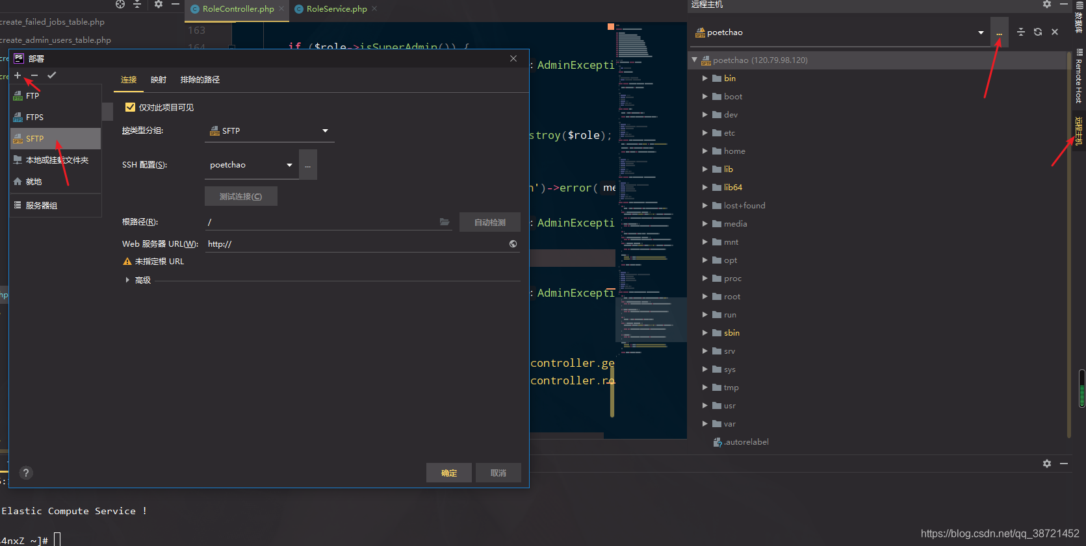Screen dimensions: 1086x546
Task: Collapse the poetchao server root node
Action: pyautogui.click(x=694, y=60)
